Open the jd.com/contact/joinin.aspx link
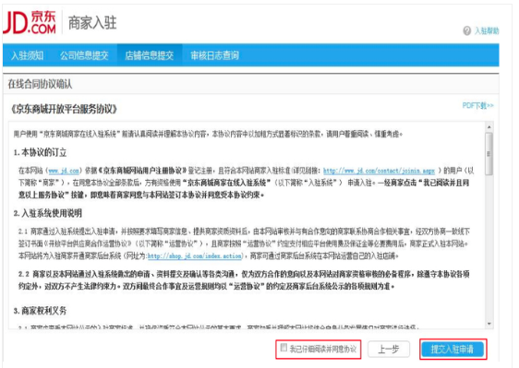519x368 pixels. (379, 171)
